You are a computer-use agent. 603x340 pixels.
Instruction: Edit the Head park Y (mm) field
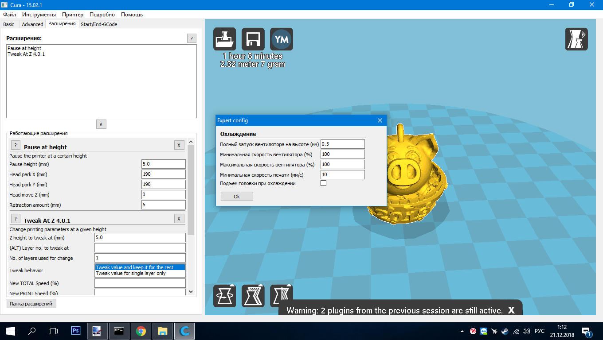click(164, 185)
